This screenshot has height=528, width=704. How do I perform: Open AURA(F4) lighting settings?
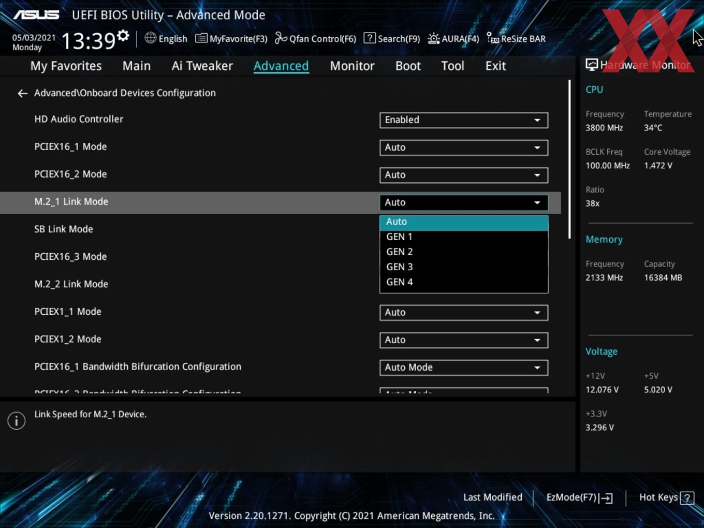click(x=453, y=39)
